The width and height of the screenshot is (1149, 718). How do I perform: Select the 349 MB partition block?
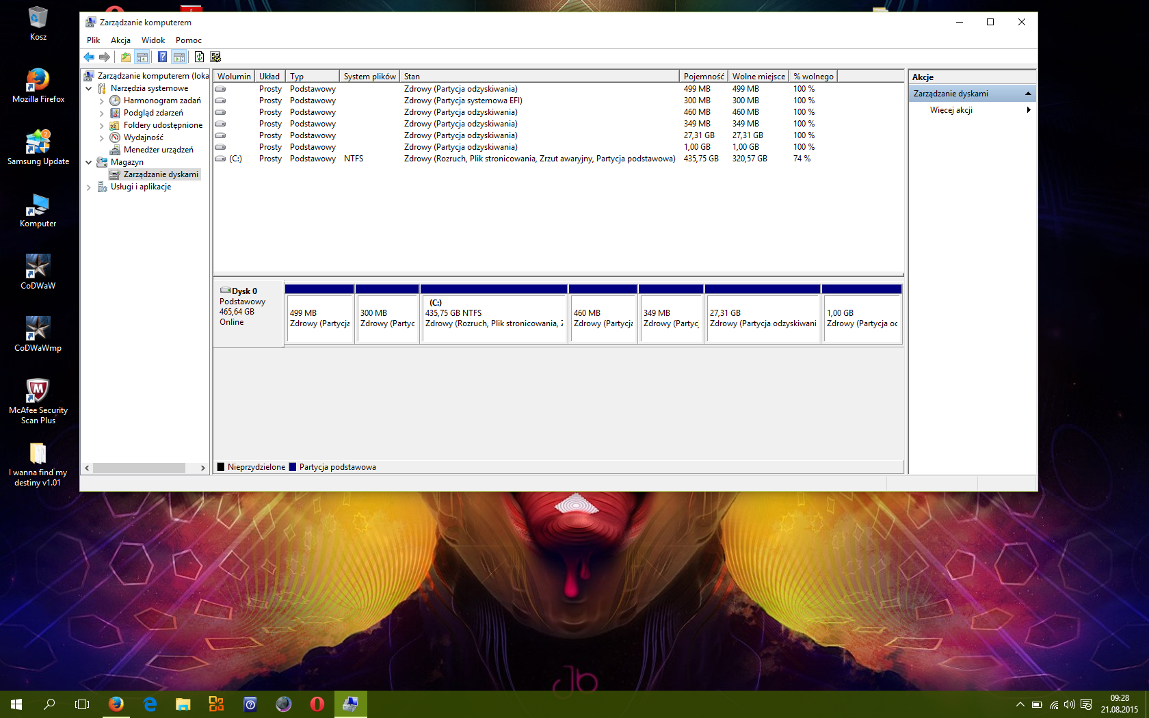click(x=671, y=315)
